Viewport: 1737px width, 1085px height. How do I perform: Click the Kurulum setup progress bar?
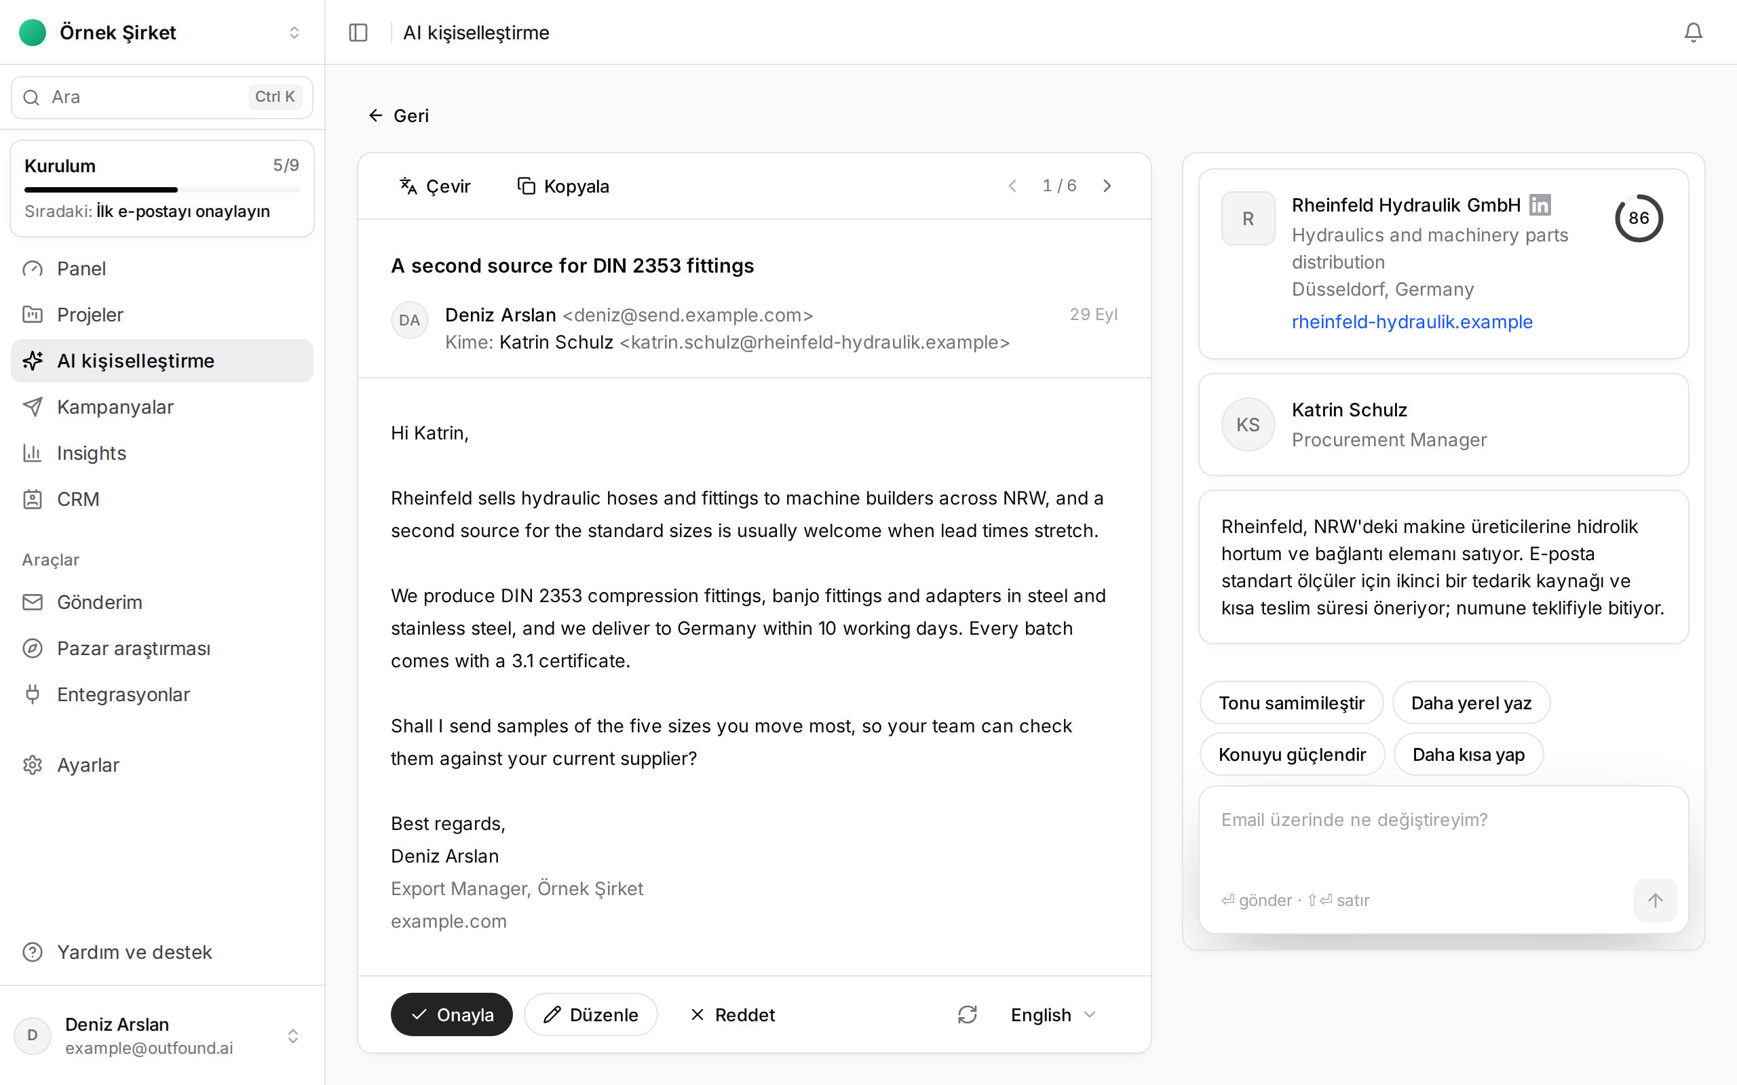[x=162, y=189]
